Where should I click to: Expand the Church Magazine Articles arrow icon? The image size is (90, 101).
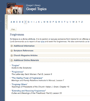[12, 56]
